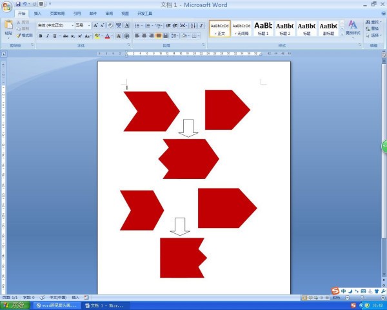Open the 页面布局 ribbon tab
The image size is (387, 310).
(x=57, y=13)
